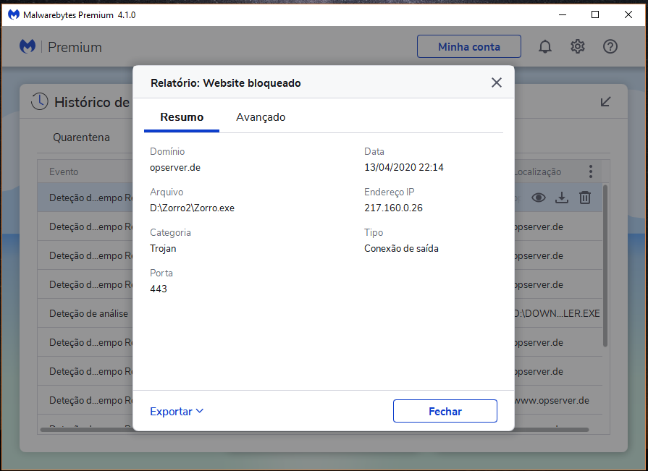Screen dimensions: 648x471
Task: Open the Quarentena tab in history
Action: (81, 137)
